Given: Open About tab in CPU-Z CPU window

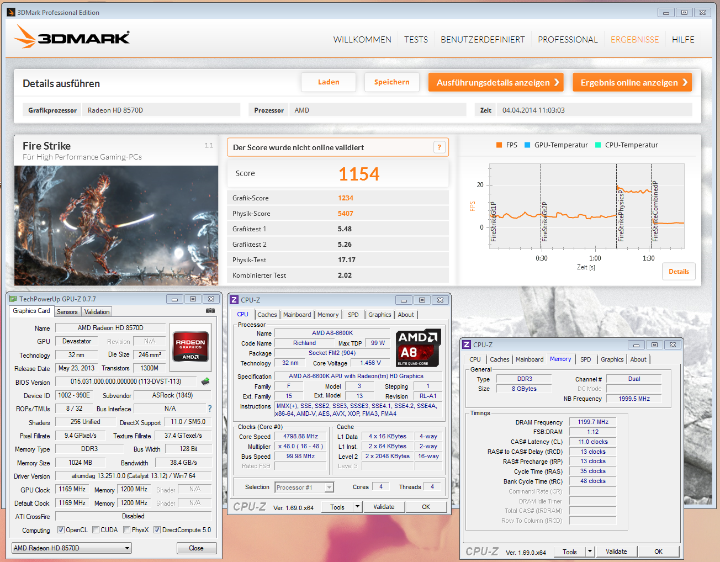Looking at the screenshot, I should click(x=406, y=315).
